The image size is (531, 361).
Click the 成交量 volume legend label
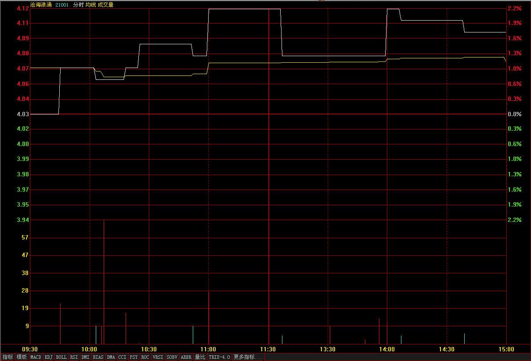[x=105, y=5]
